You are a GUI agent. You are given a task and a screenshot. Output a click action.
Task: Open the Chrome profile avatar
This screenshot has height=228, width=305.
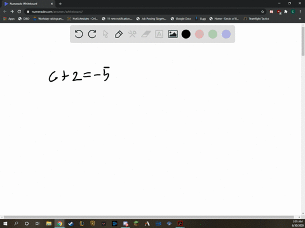[x=293, y=11]
